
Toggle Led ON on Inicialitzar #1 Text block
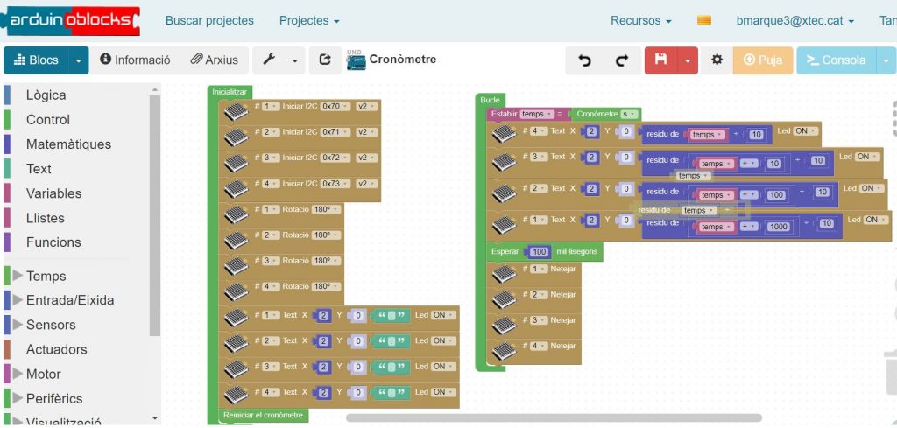tap(443, 315)
